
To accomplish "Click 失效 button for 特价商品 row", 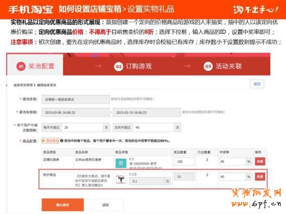I will 260,177.
